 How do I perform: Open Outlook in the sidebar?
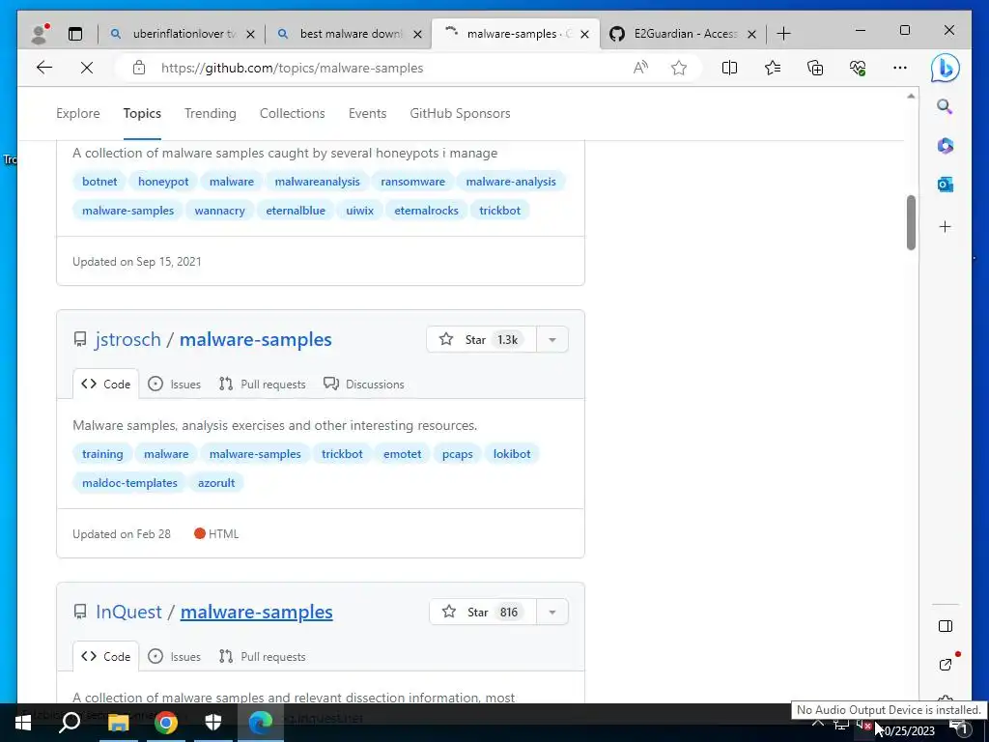point(945,185)
